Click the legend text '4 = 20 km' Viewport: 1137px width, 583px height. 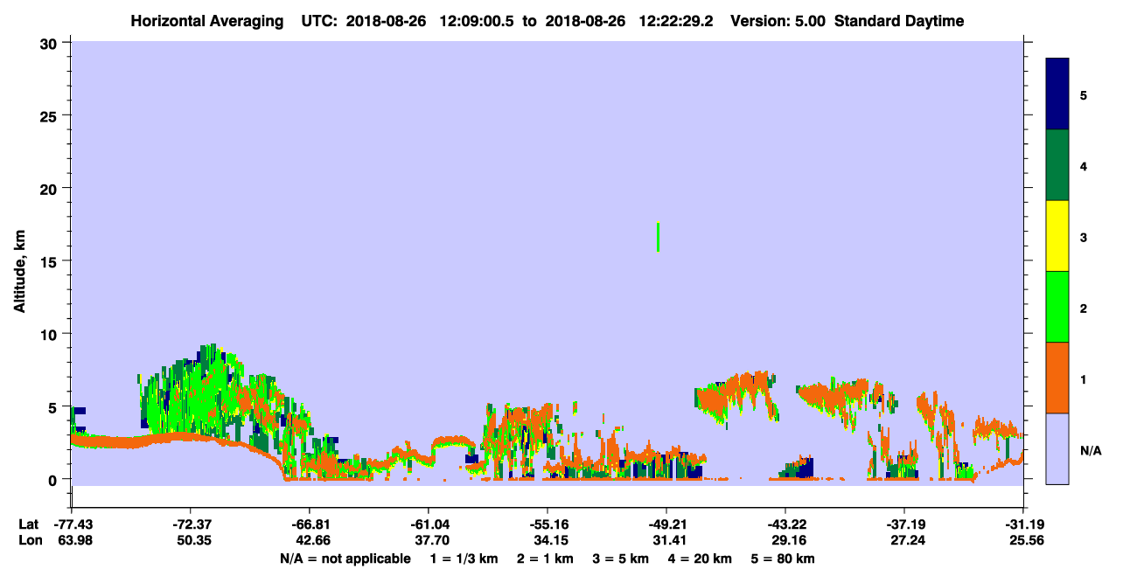click(701, 559)
